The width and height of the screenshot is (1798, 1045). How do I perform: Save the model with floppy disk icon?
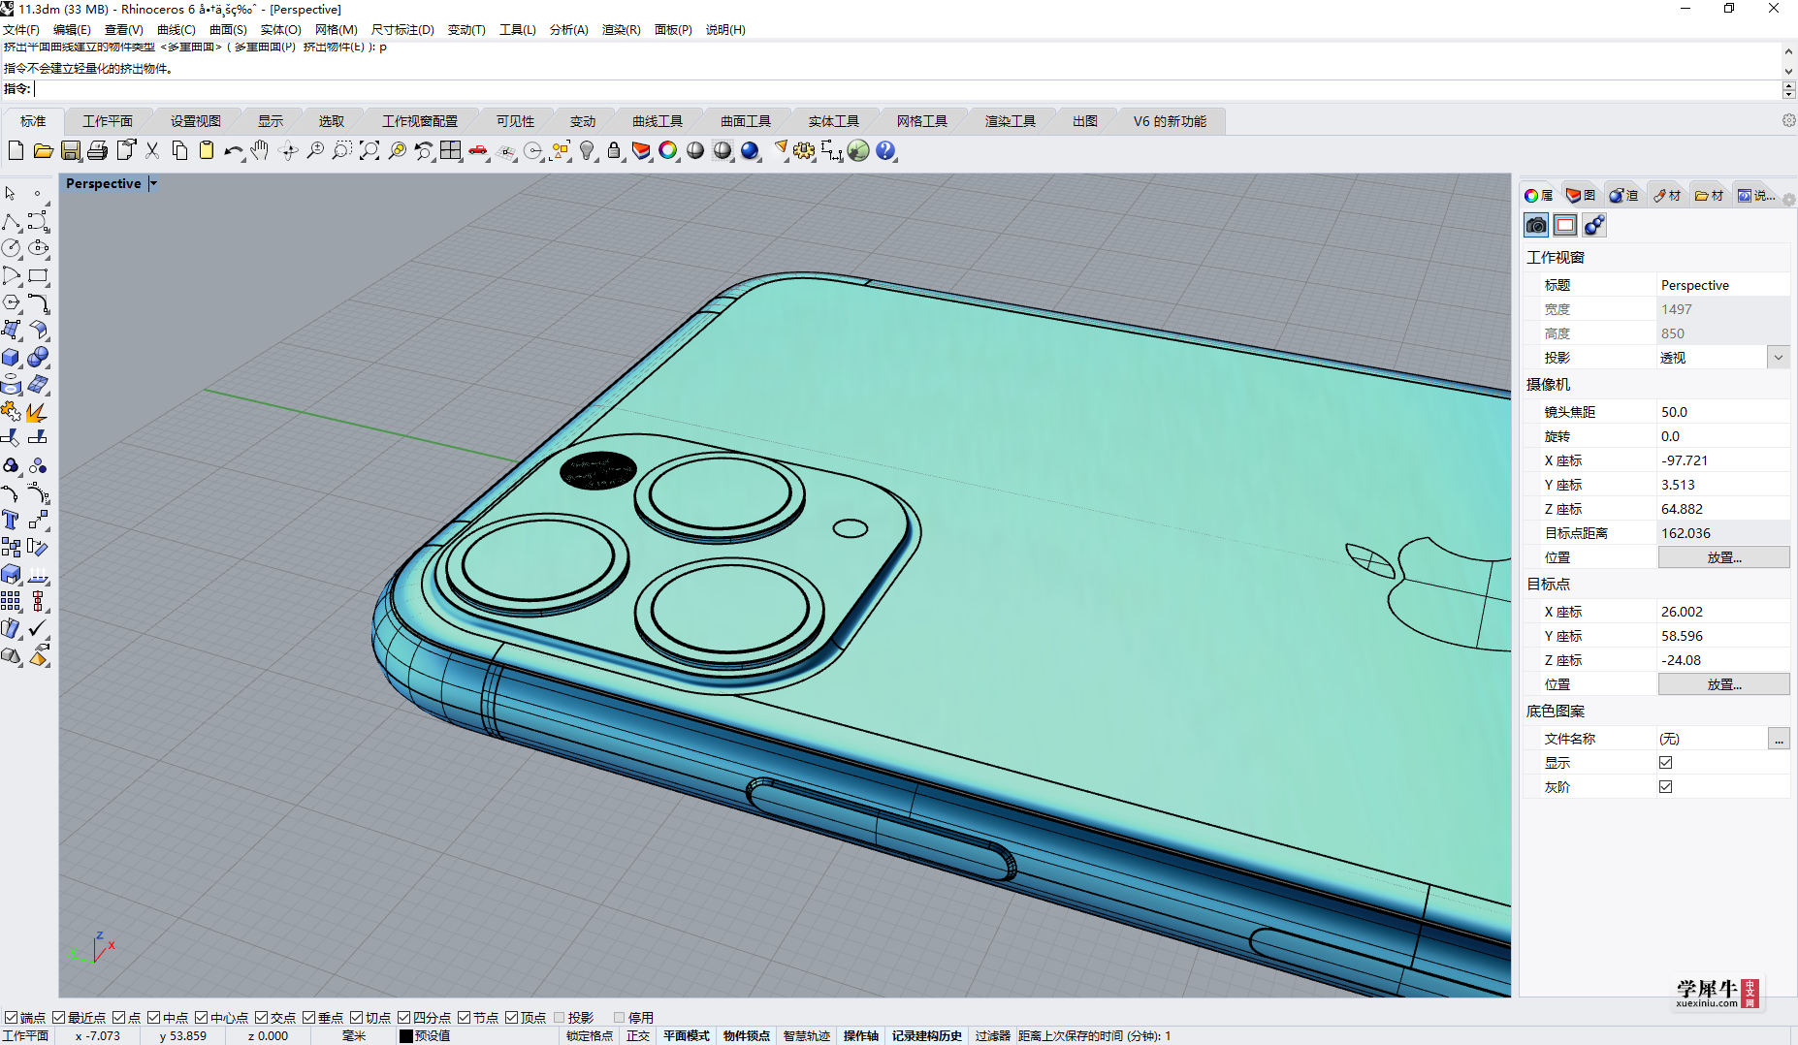(x=70, y=150)
